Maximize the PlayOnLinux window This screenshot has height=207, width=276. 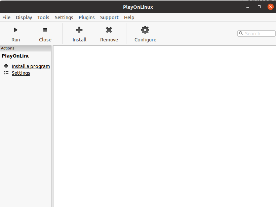click(x=259, y=7)
